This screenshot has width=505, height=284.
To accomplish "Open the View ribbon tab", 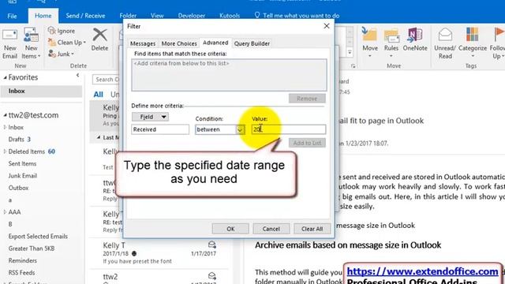I will coord(157,16).
